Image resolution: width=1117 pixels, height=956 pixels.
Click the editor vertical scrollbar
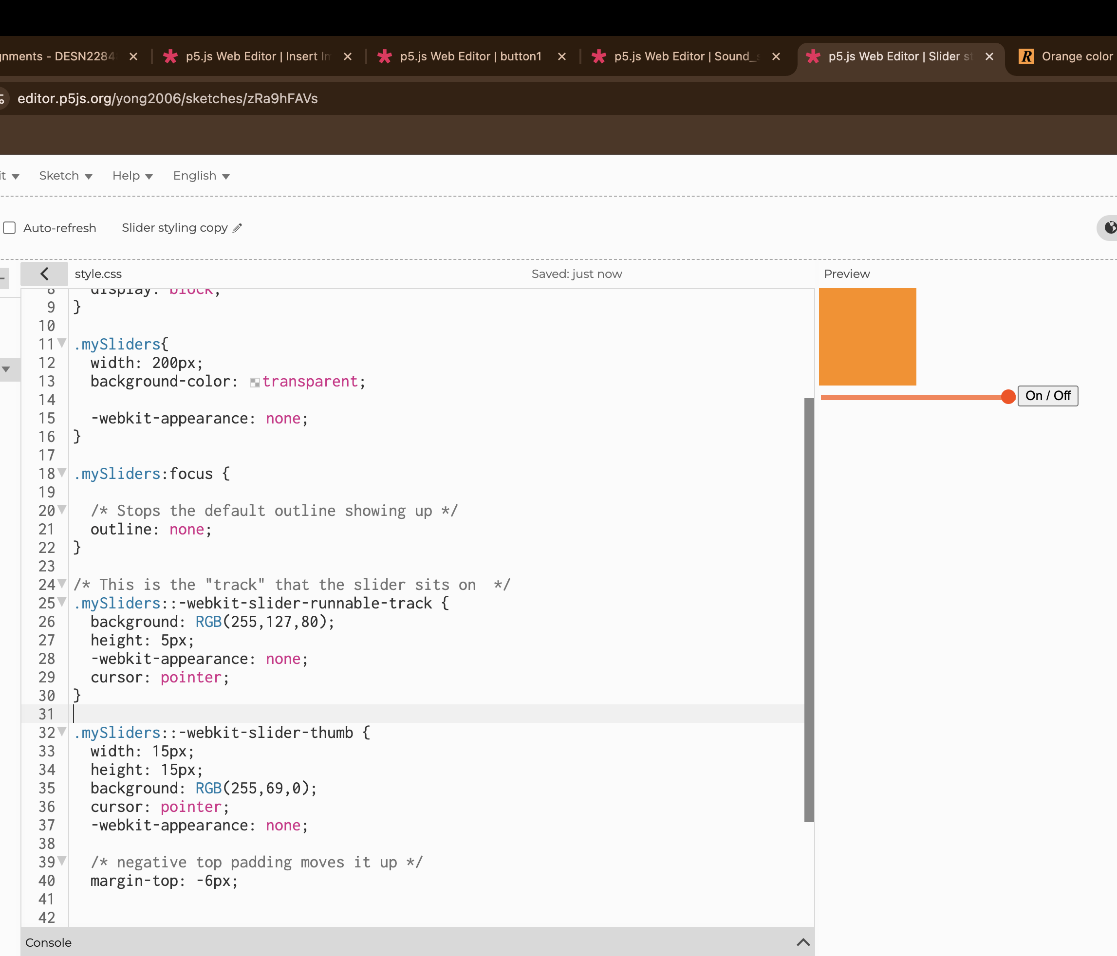click(809, 610)
